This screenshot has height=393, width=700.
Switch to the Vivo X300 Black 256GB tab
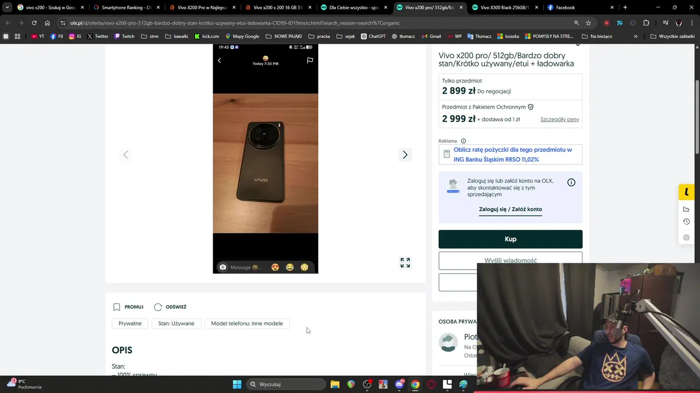point(505,8)
